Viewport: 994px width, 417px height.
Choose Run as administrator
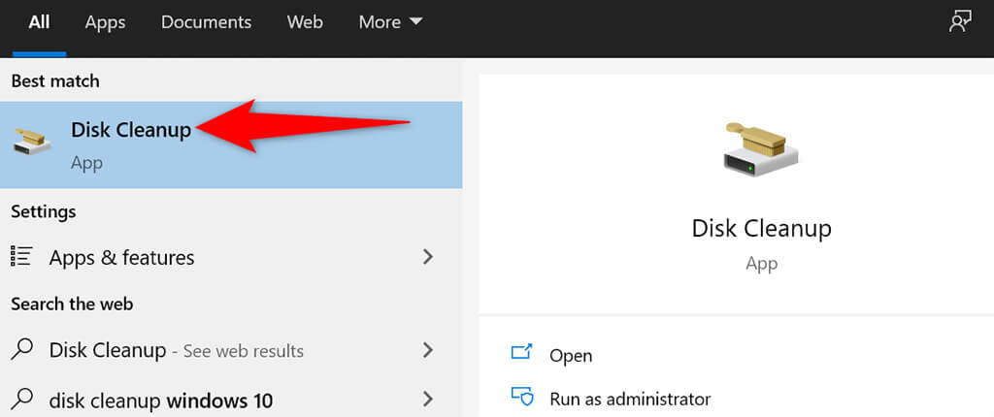pos(630,399)
